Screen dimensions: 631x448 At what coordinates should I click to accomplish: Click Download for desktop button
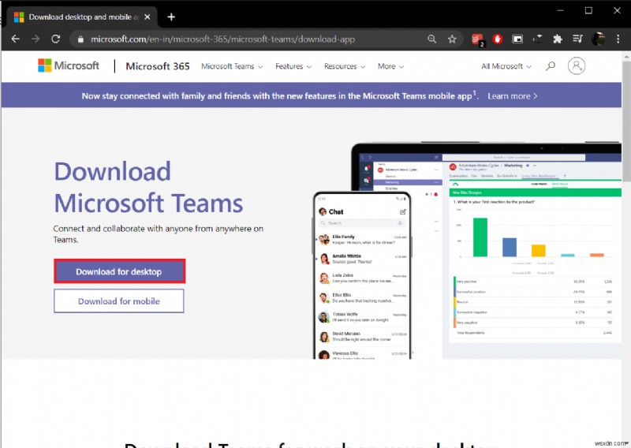[120, 271]
